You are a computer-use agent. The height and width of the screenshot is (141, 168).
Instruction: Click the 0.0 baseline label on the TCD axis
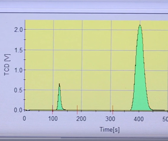[18, 110]
